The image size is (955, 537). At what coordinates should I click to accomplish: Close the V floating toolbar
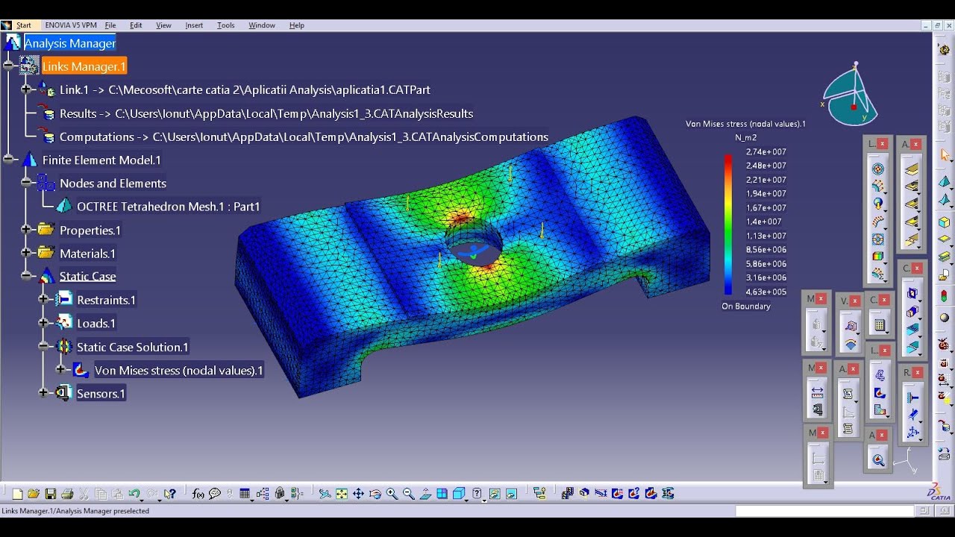coord(854,300)
